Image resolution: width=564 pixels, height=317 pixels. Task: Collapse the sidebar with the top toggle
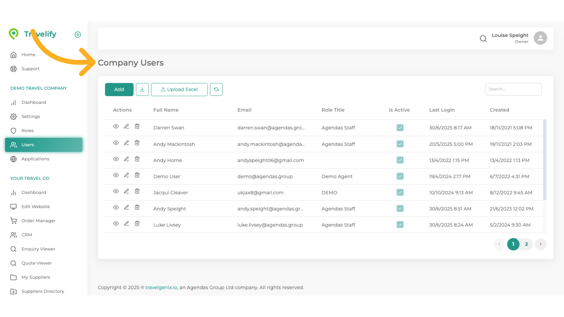coord(78,34)
